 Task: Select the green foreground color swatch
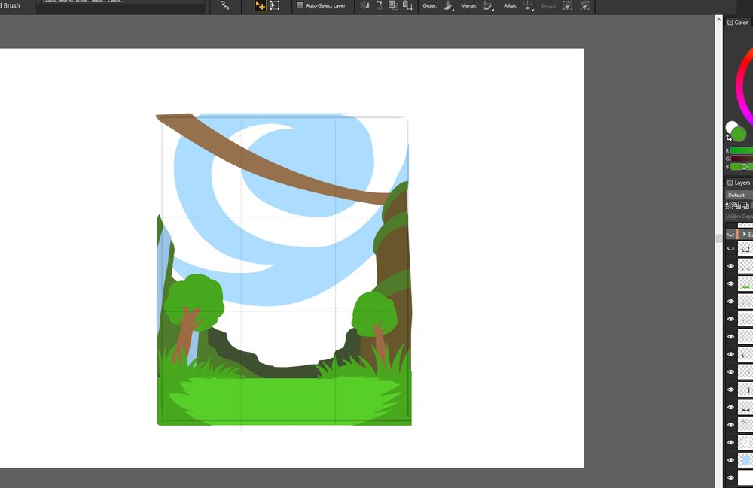[x=739, y=134]
